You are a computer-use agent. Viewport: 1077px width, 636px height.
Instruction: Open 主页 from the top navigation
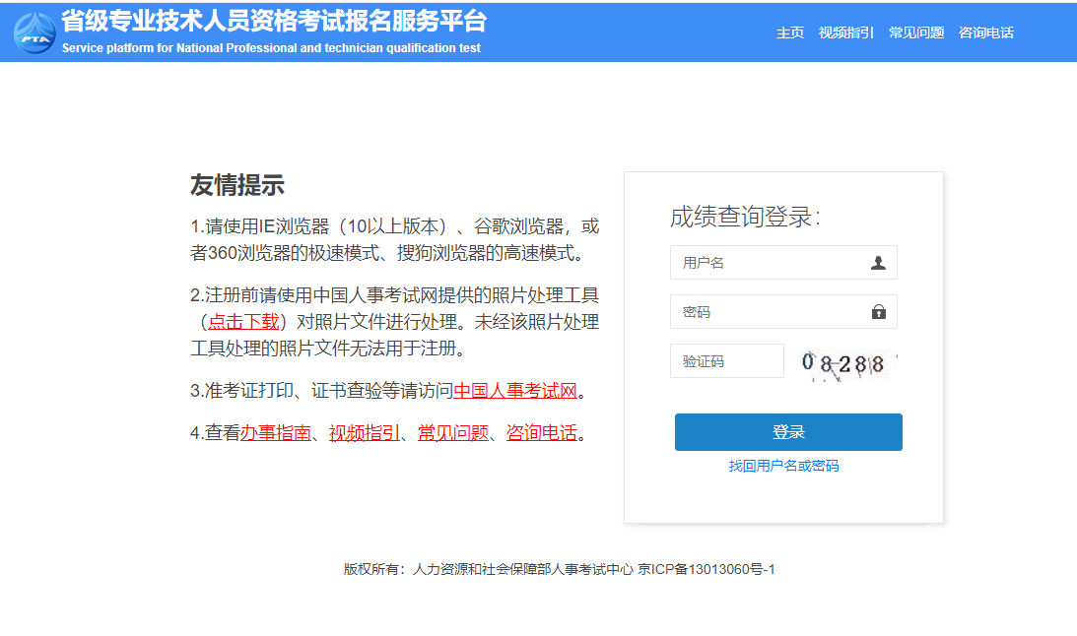coord(790,32)
